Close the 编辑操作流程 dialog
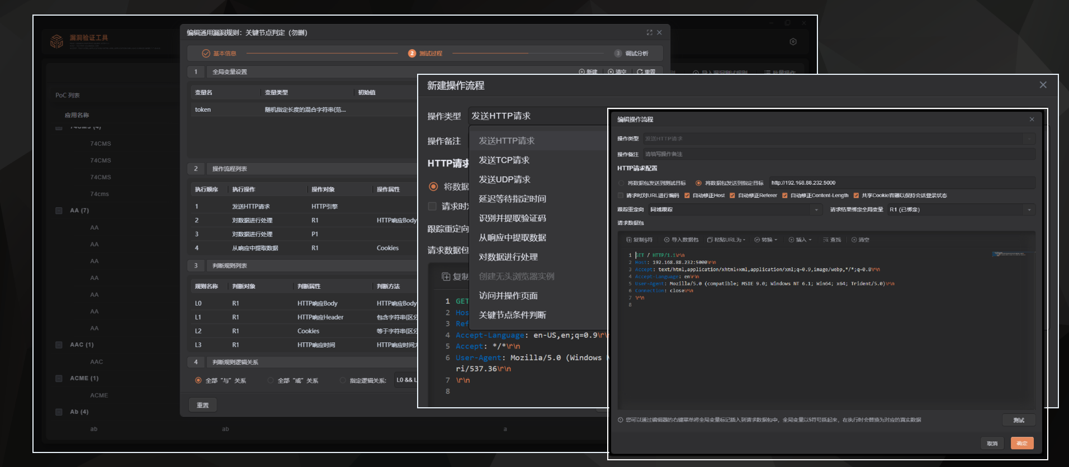Viewport: 1069px width, 467px height. point(1032,120)
